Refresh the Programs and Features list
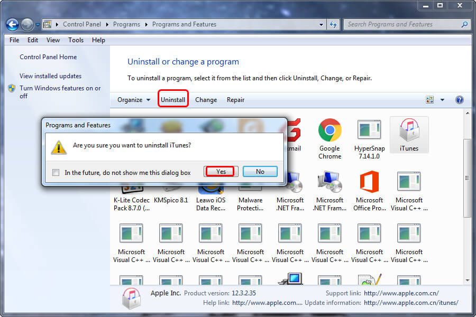Screen dimensions: 476x317 333,25
